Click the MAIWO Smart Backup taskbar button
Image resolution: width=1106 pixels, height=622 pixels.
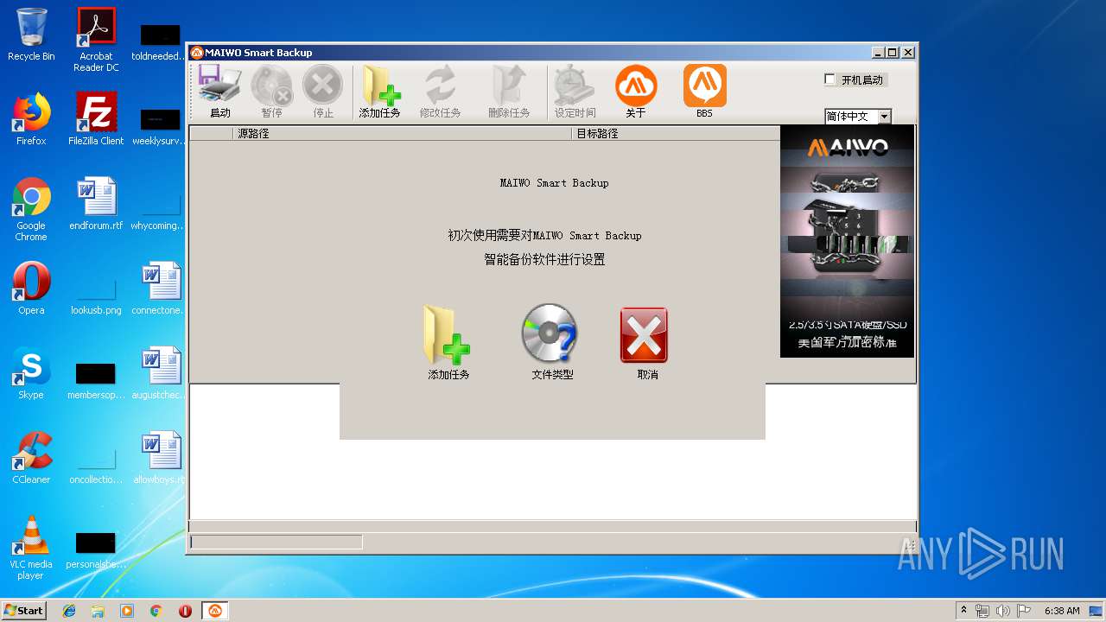[x=214, y=611]
